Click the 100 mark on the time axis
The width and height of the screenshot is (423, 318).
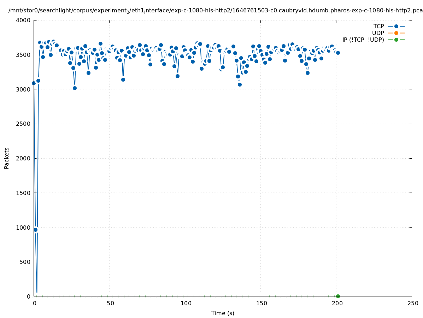[186, 303]
